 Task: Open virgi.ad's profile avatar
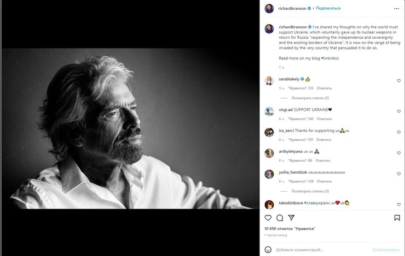(269, 111)
